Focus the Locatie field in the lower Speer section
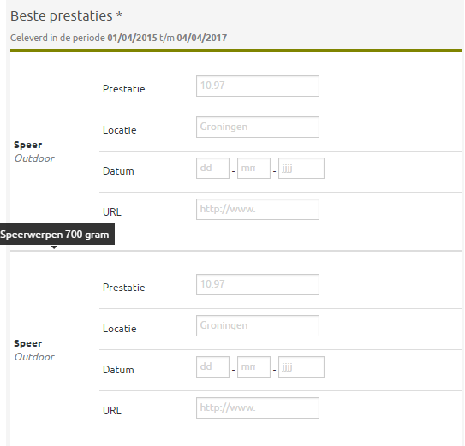465x446 pixels. click(x=258, y=325)
